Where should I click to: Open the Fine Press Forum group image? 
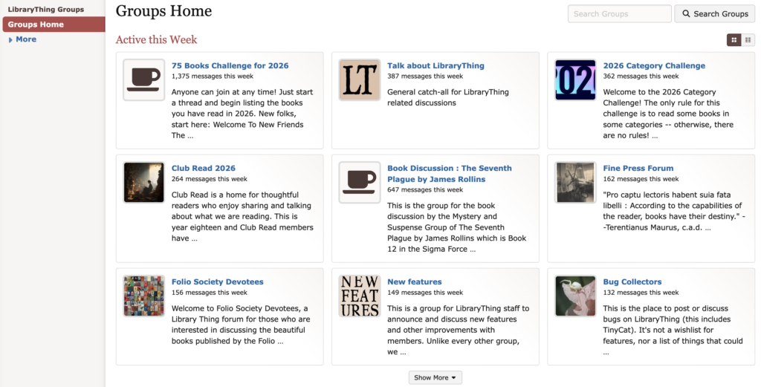575,182
